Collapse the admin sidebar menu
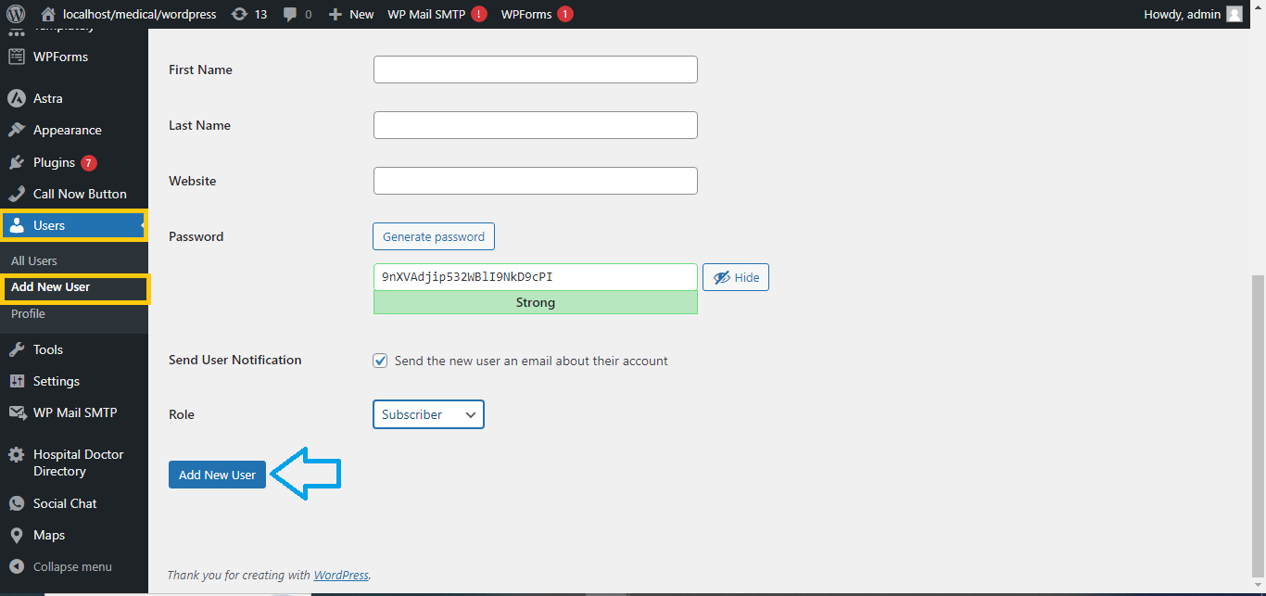Viewport: 1266px width, 596px height. click(x=61, y=566)
